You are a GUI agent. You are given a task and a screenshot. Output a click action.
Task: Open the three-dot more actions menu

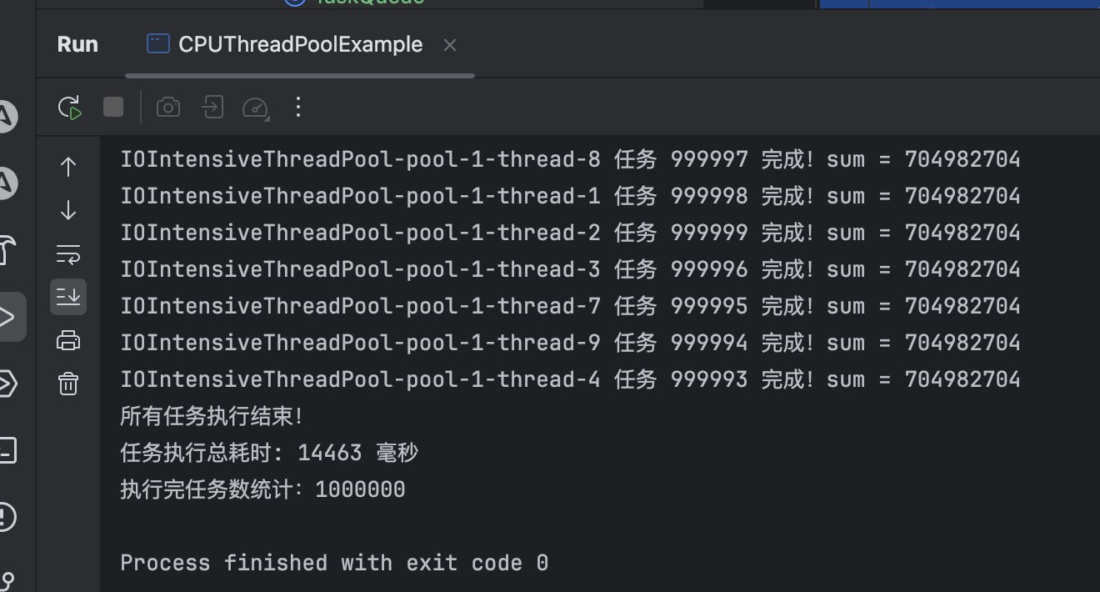(x=298, y=107)
